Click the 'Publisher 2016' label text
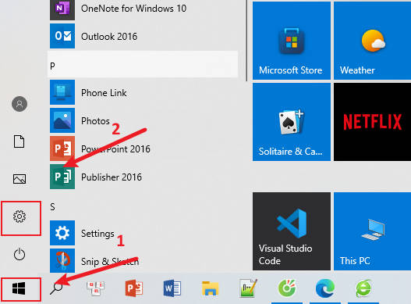The height and width of the screenshot is (304, 411). pos(112,177)
